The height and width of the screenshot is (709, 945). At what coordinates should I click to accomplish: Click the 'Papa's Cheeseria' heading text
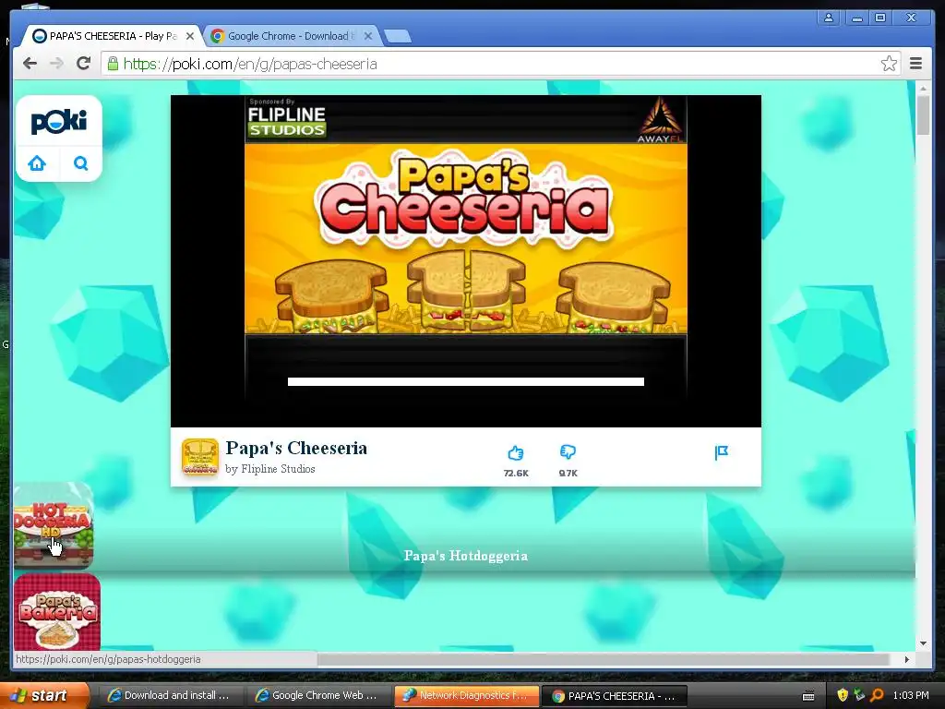point(296,448)
